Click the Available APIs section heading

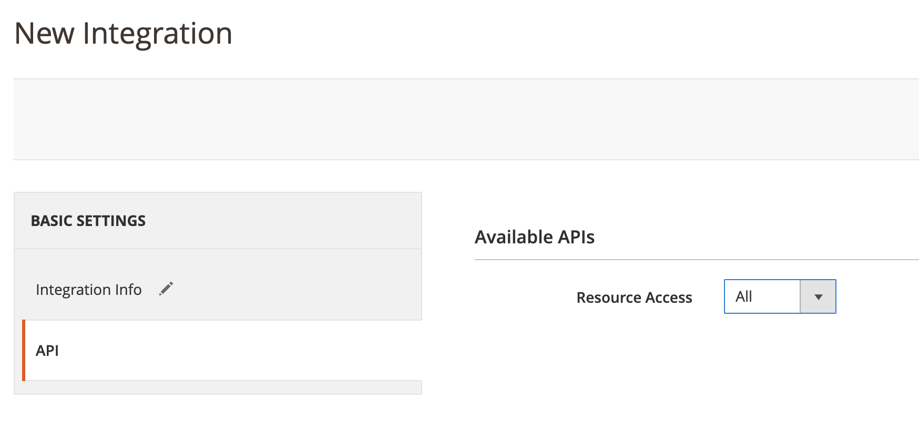534,237
